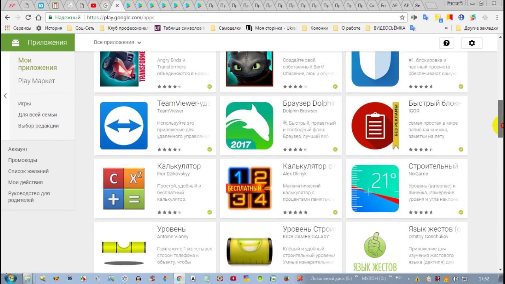The image size is (505, 284).
Task: Click the page vertical scrollbar thumb
Action: coord(501,118)
